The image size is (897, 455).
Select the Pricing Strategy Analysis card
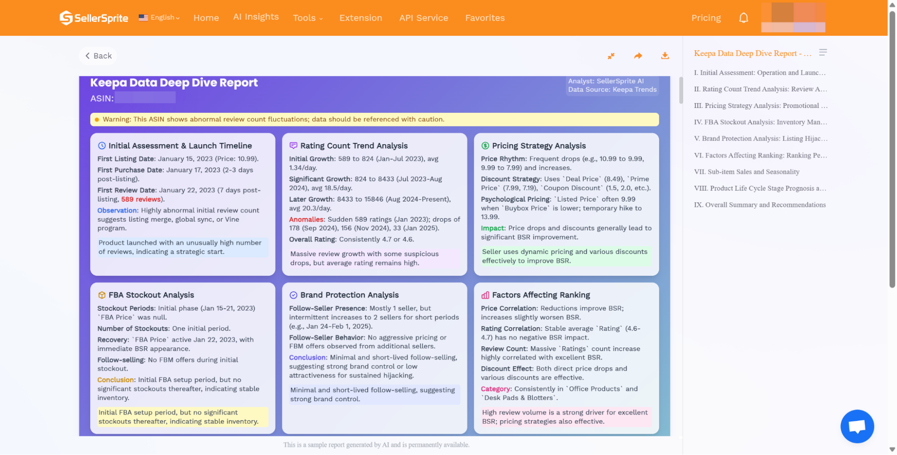[566, 204]
